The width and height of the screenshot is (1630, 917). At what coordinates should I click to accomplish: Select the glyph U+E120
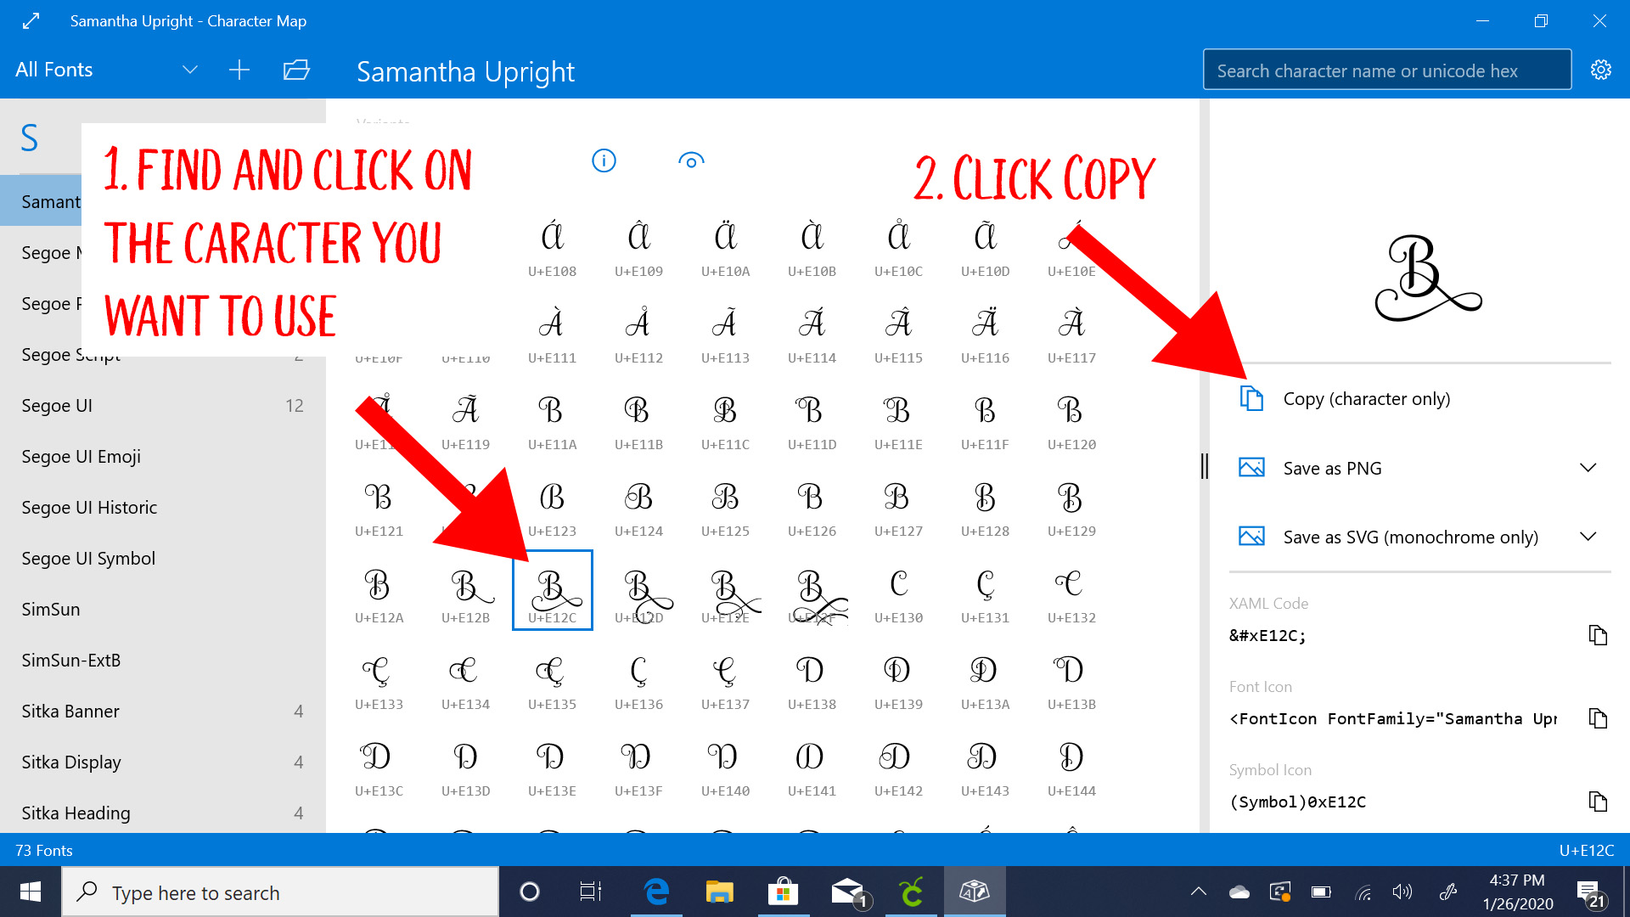(1072, 417)
